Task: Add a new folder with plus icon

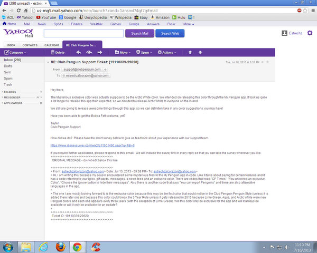Action: [x=41, y=92]
